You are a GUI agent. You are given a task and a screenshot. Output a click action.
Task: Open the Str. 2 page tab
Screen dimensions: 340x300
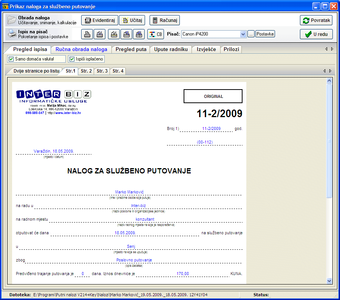(86, 71)
